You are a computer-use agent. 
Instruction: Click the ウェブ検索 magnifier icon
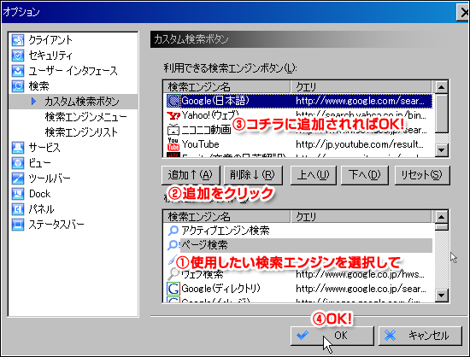(173, 273)
